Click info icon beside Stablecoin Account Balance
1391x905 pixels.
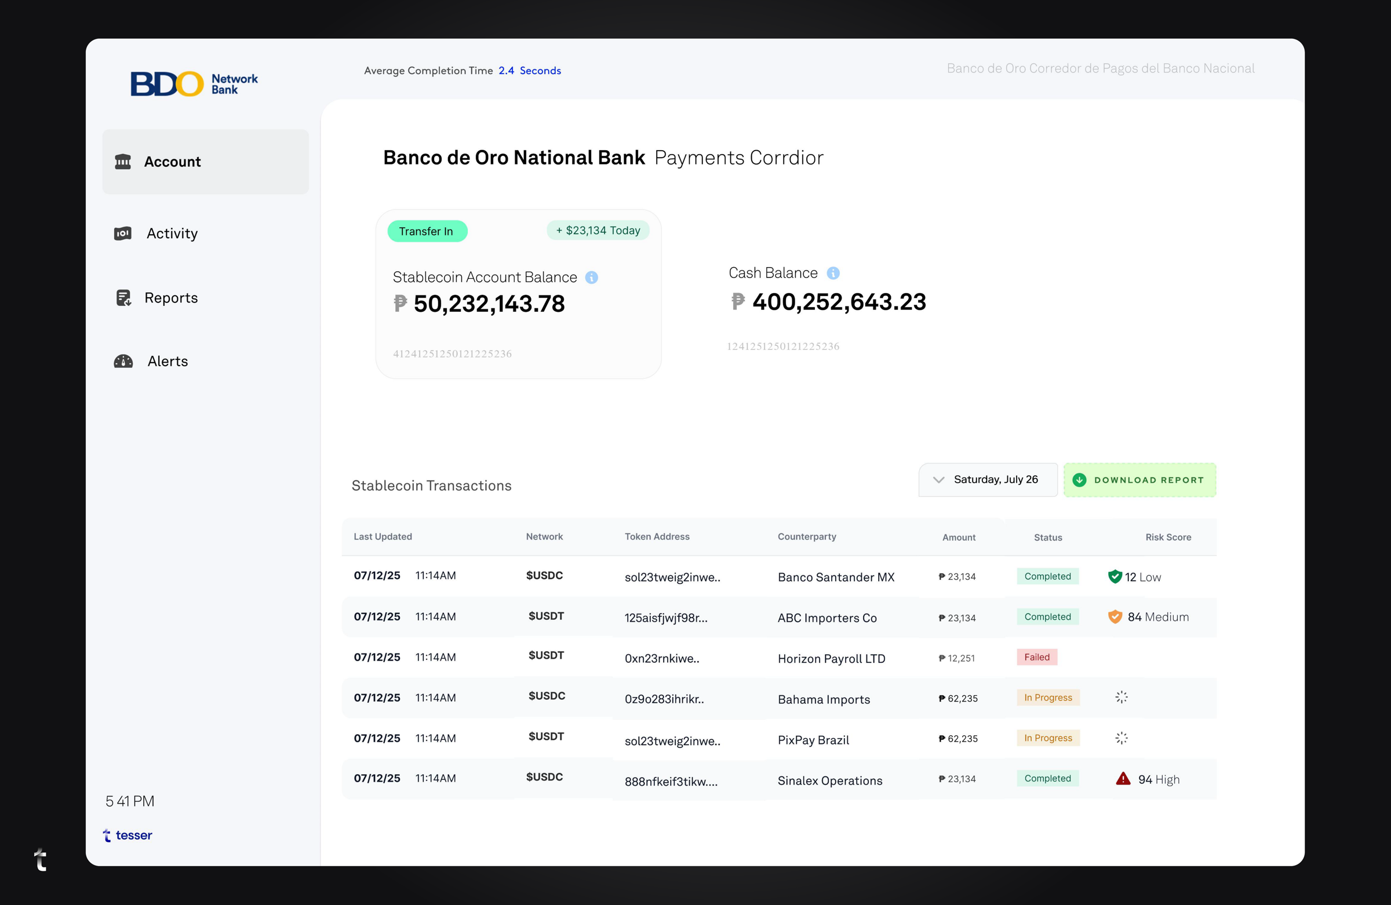tap(592, 278)
